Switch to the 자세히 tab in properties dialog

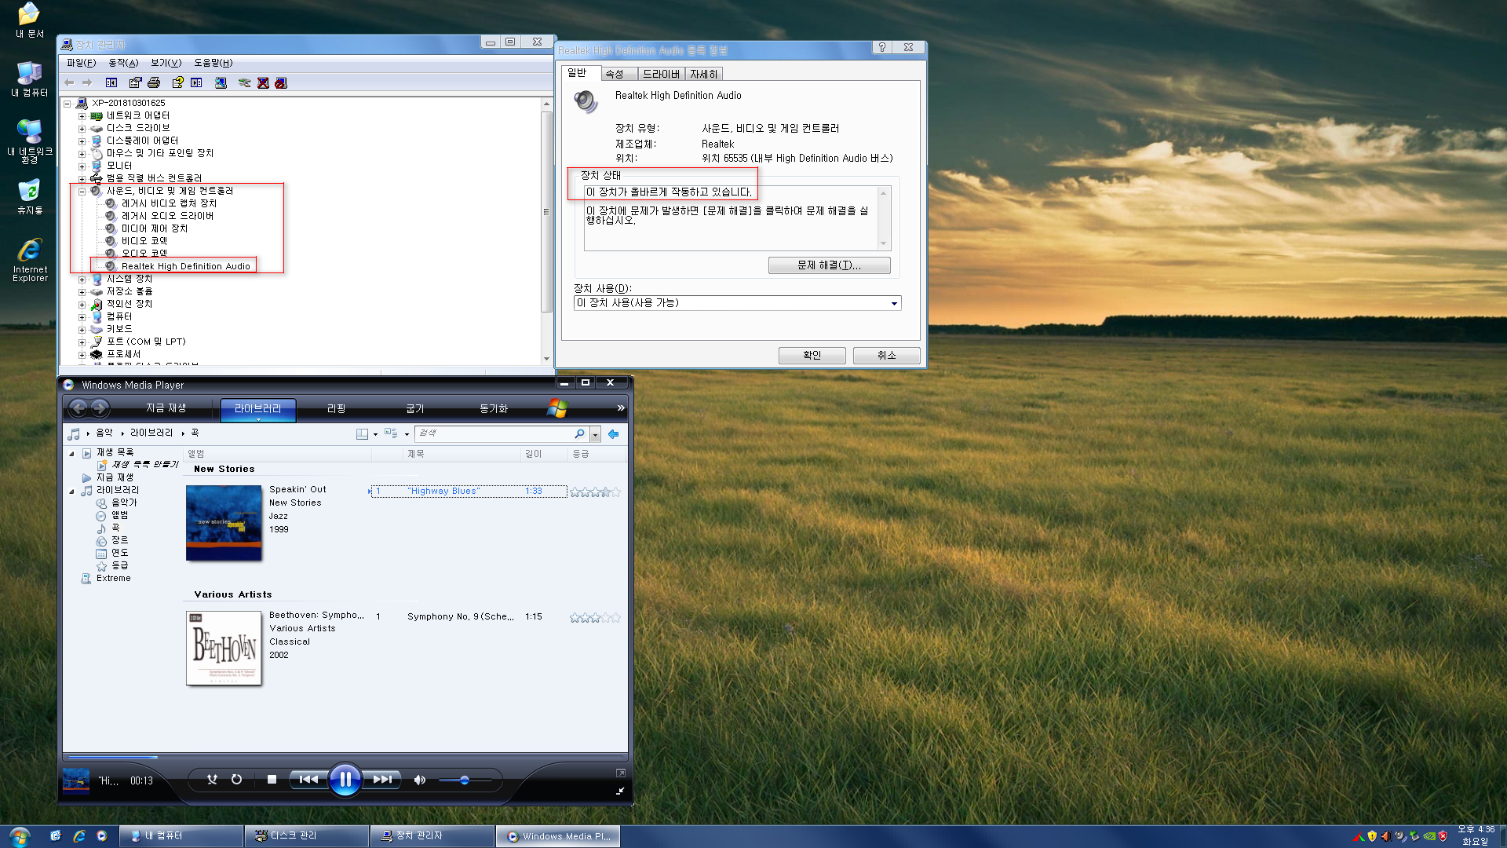[x=704, y=74]
